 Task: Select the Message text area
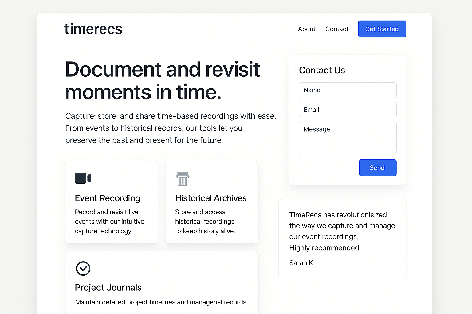(348, 137)
